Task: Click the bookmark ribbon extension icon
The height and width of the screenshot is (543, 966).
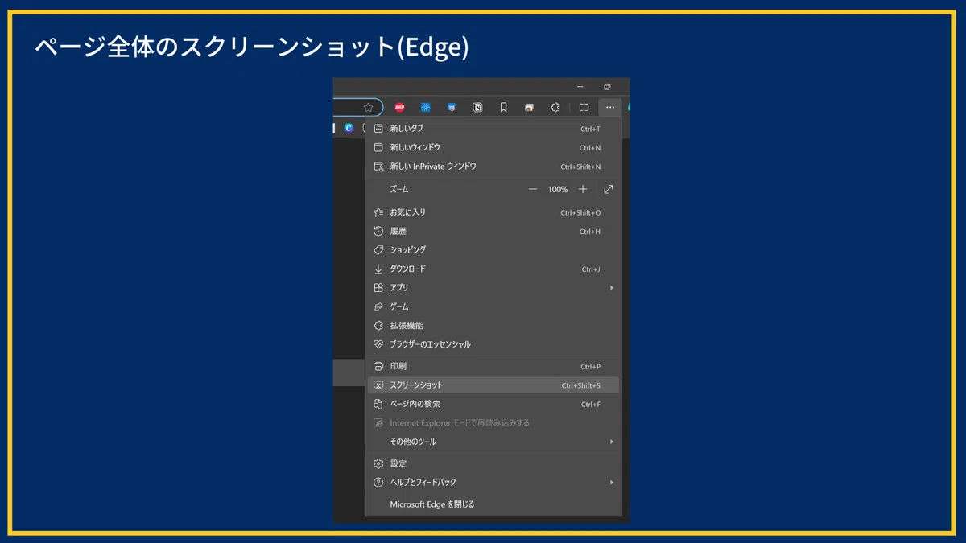Action: 503,107
